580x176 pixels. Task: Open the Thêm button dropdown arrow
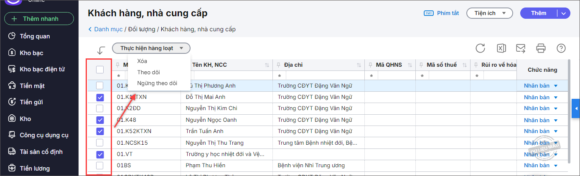[x=564, y=13]
